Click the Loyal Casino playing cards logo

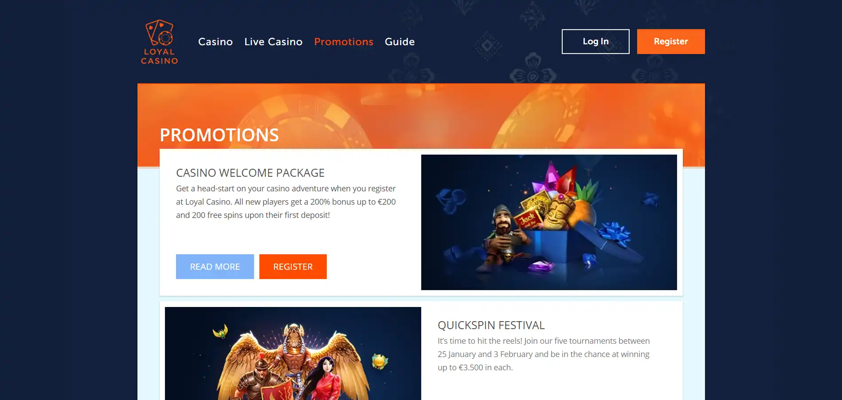(x=160, y=33)
